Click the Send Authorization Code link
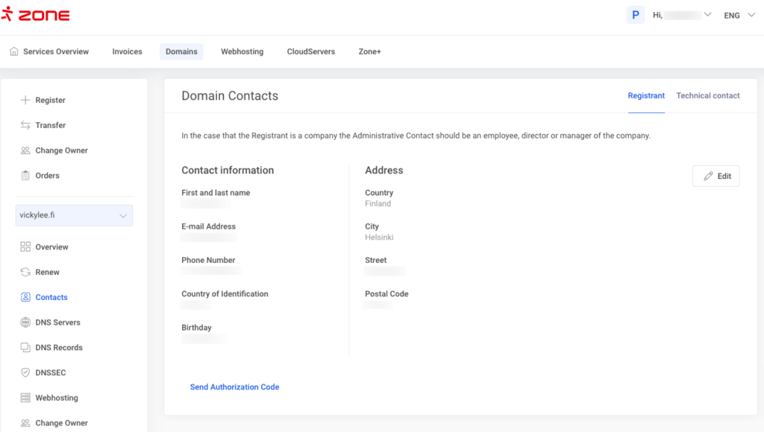The image size is (764, 432). [x=234, y=387]
